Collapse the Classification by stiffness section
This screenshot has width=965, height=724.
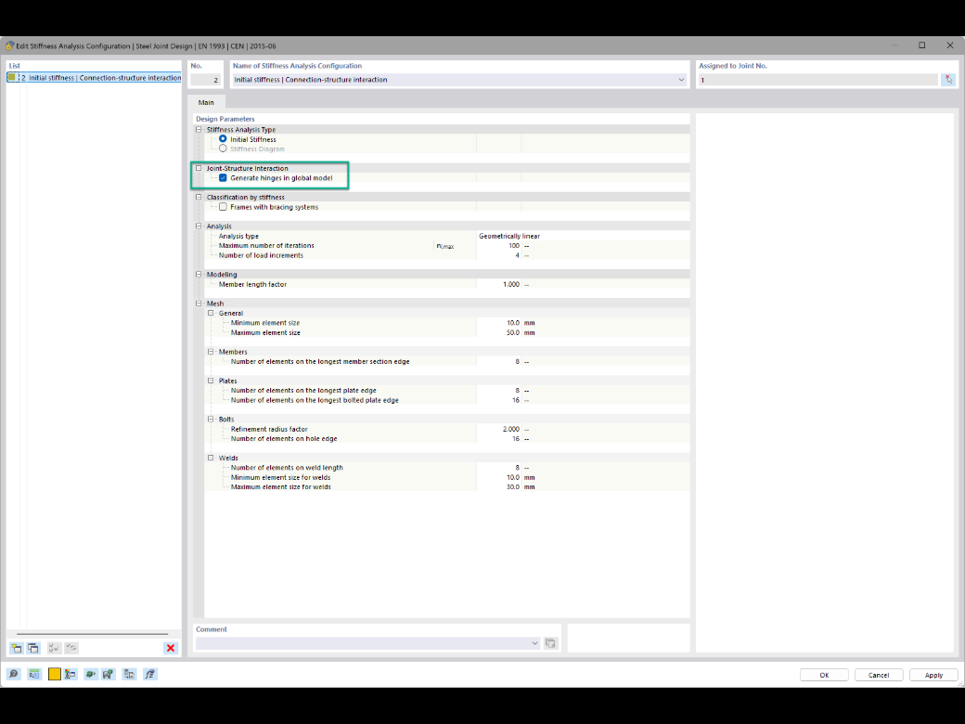199,197
